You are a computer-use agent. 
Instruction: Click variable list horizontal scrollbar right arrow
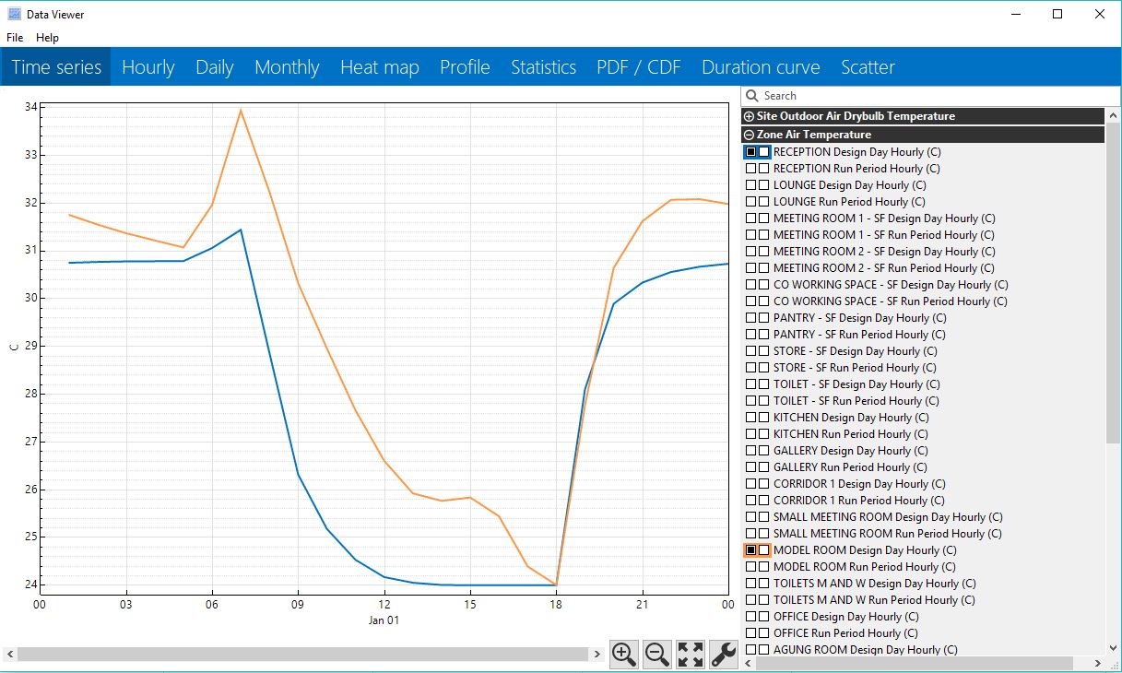(1097, 663)
